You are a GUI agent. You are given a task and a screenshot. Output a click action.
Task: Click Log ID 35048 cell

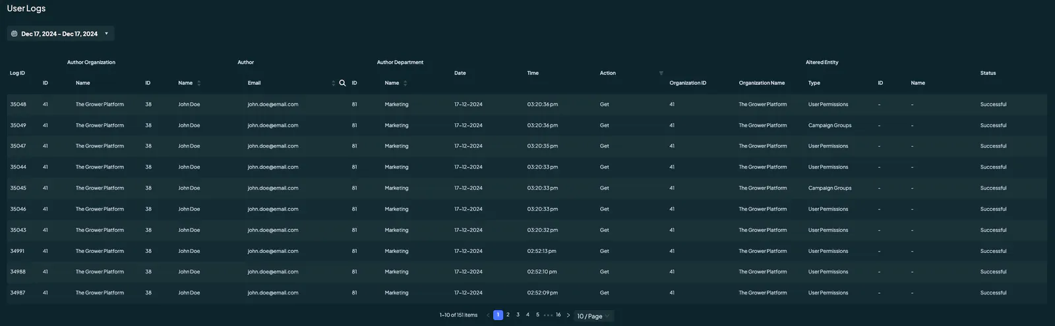click(x=18, y=104)
